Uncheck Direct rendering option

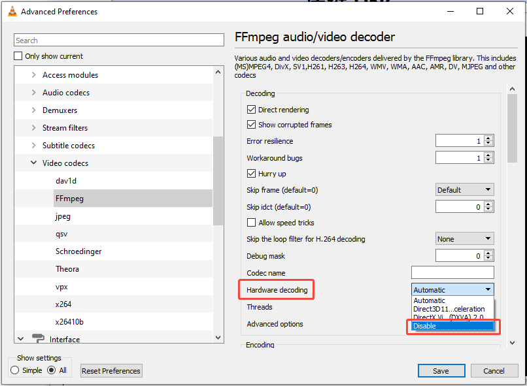coord(251,110)
